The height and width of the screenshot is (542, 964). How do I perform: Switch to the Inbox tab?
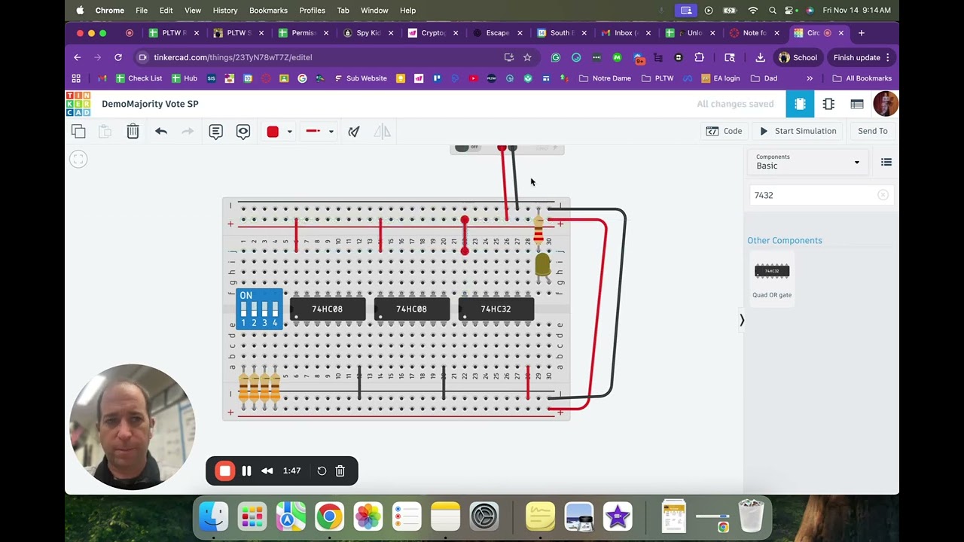point(627,33)
